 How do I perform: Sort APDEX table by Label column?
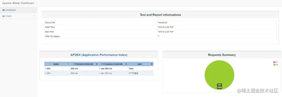click(141, 64)
